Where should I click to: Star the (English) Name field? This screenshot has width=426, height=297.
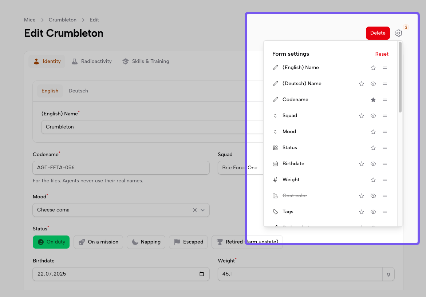tap(373, 68)
